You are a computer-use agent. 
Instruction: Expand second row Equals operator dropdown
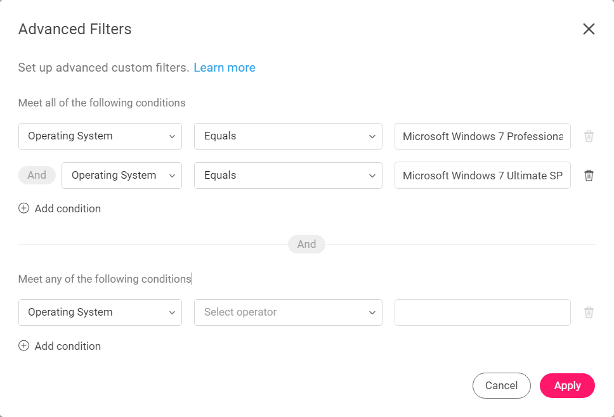coord(288,176)
